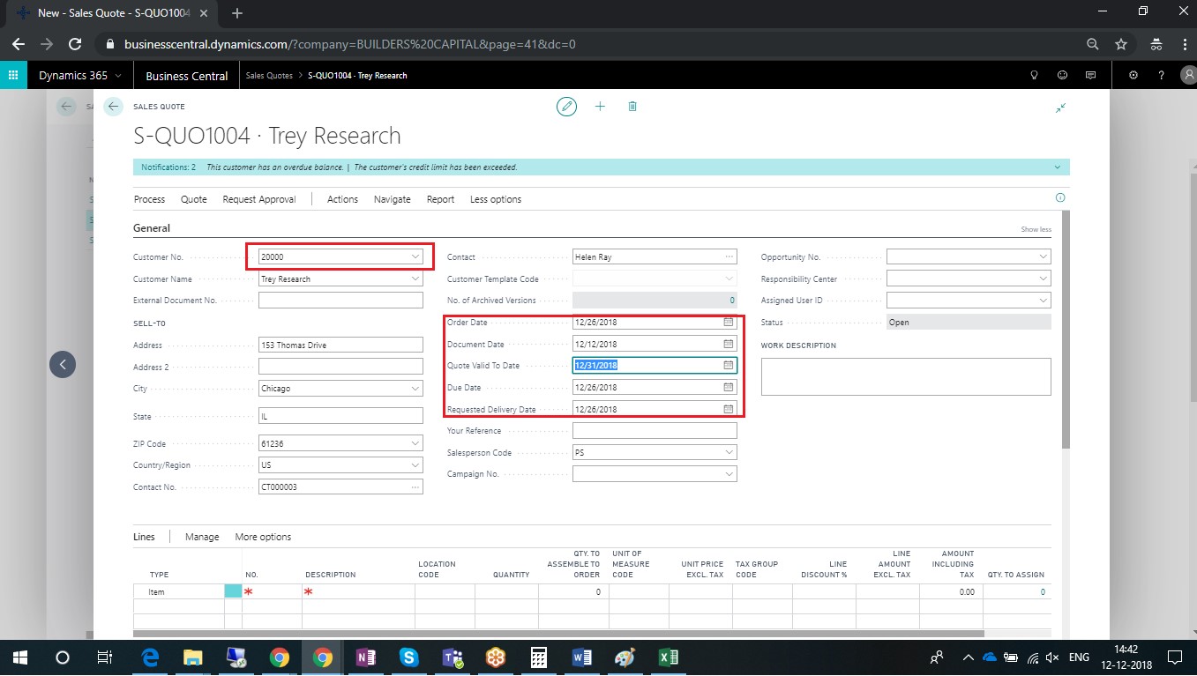Click the lightbulb Tell Me icon
Image resolution: width=1197 pixels, height=676 pixels.
coord(1035,76)
